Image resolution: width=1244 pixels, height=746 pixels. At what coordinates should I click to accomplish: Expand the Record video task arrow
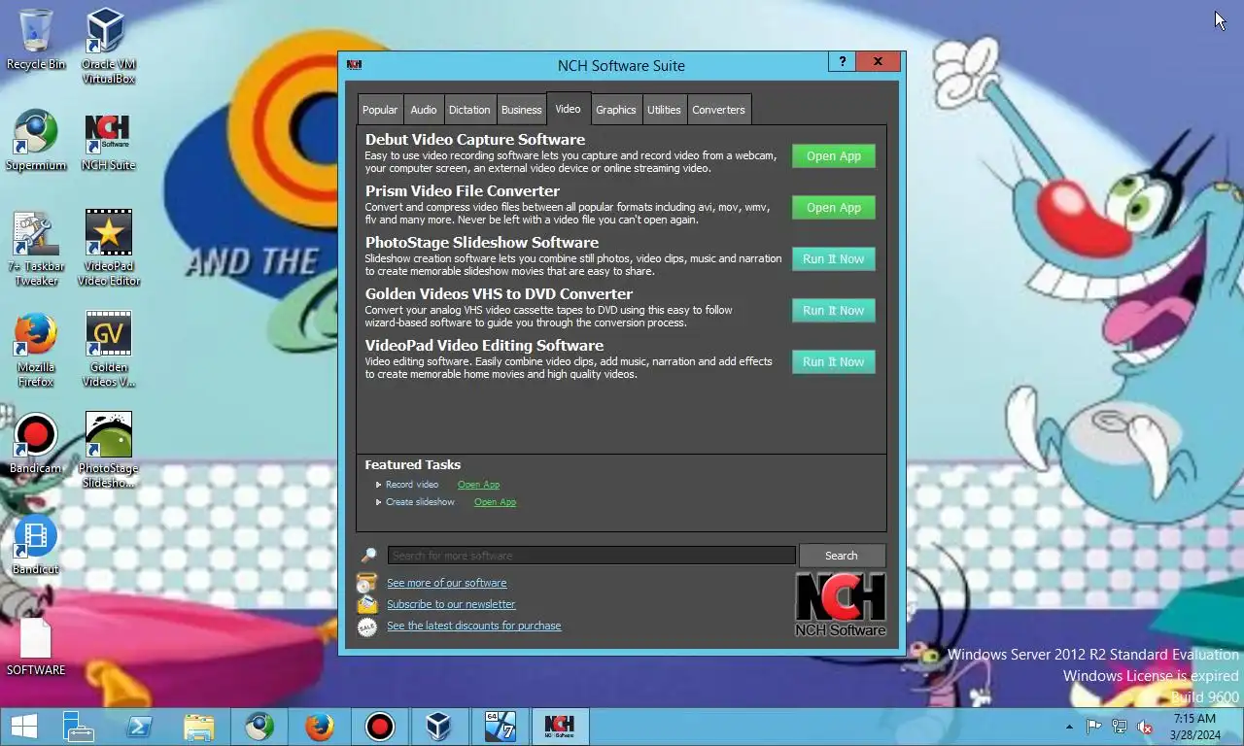(x=379, y=485)
